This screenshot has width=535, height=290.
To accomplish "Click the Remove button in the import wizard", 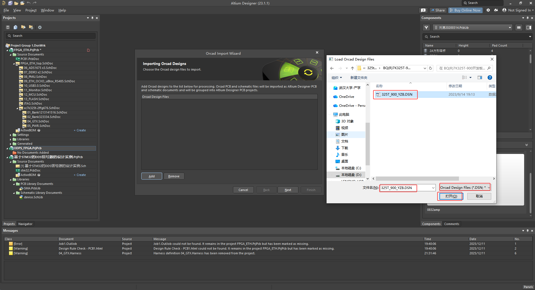I will click(x=174, y=176).
